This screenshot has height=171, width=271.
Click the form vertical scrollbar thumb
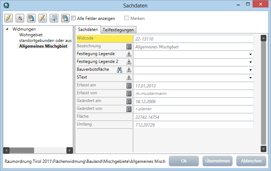click(x=264, y=93)
